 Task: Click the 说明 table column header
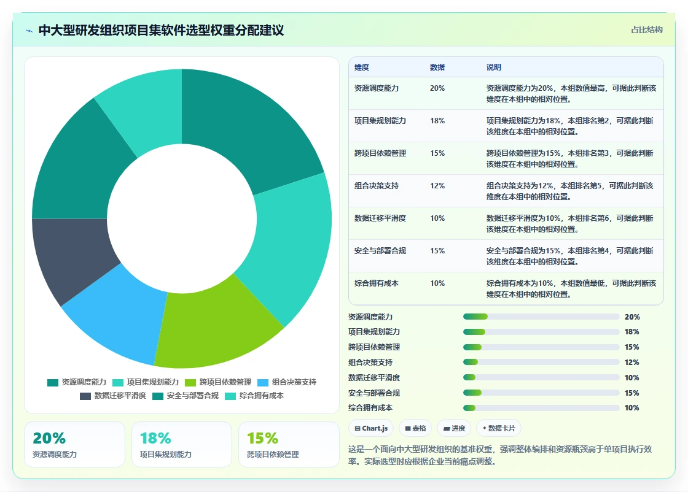(x=494, y=67)
